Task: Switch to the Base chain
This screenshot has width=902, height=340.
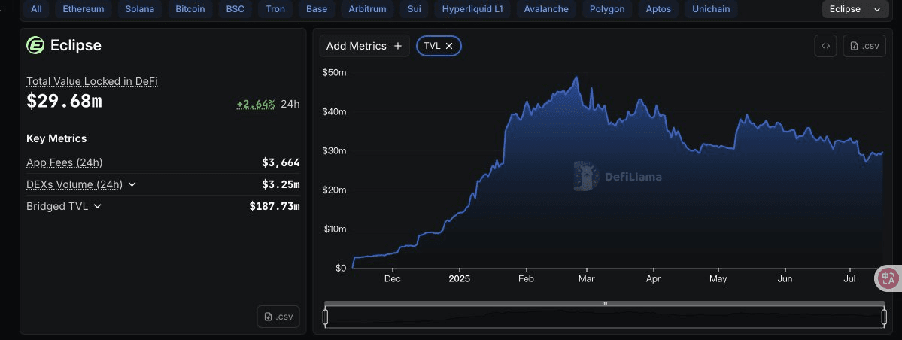Action: pyautogui.click(x=317, y=8)
